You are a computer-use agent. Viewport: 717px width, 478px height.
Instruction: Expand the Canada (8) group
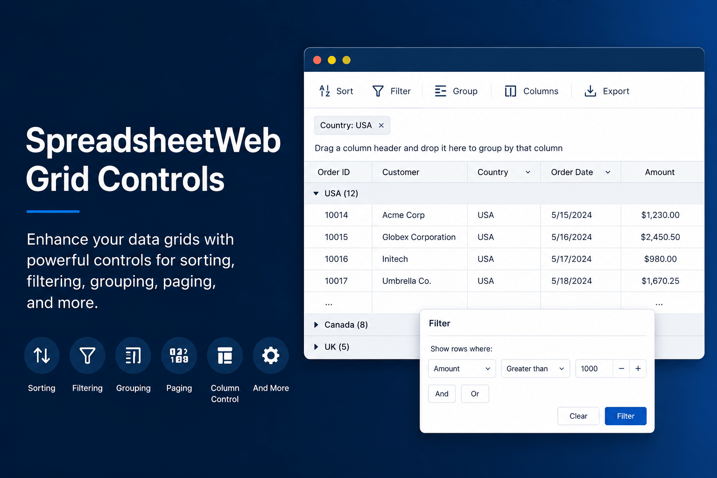pyautogui.click(x=316, y=324)
